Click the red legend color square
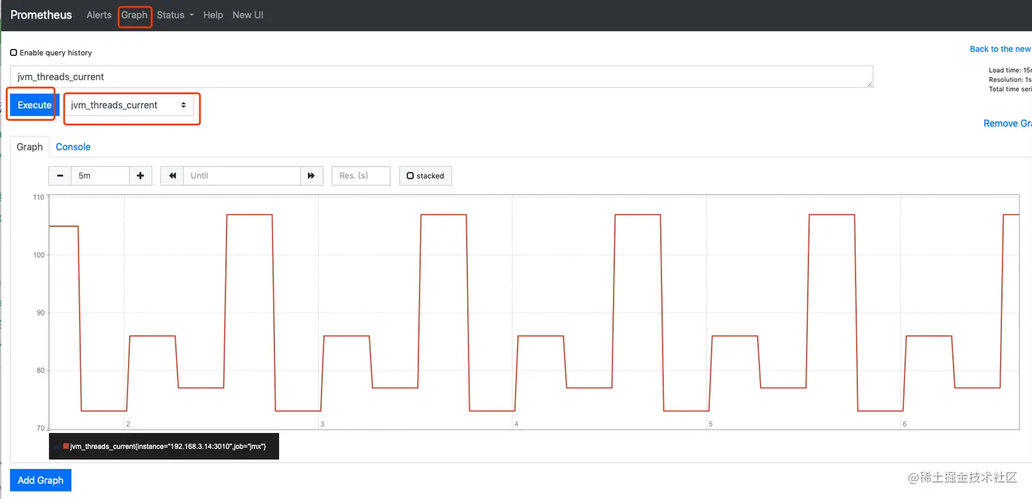 (x=66, y=446)
